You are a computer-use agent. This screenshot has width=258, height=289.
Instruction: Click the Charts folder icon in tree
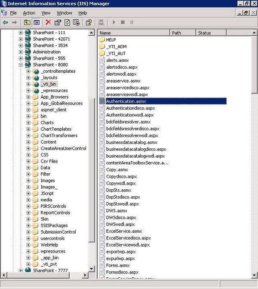point(35,123)
